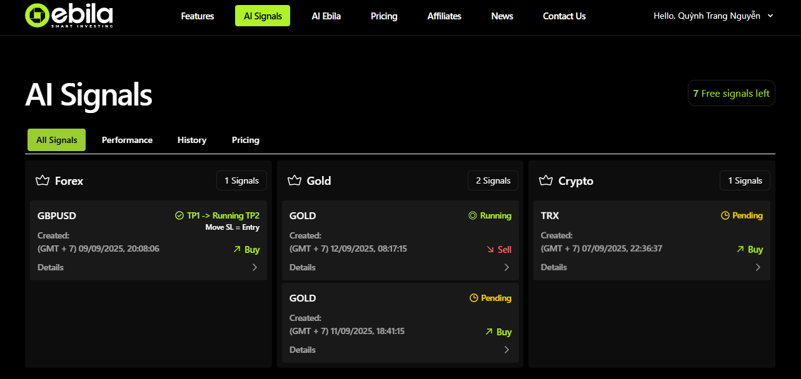
Task: Click the GOLD Sell down-arrow icon
Action: pyautogui.click(x=490, y=249)
